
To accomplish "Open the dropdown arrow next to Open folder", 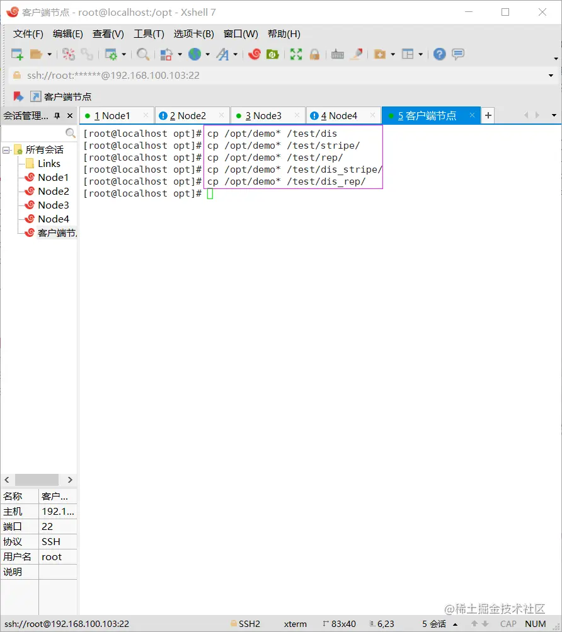I will 50,54.
